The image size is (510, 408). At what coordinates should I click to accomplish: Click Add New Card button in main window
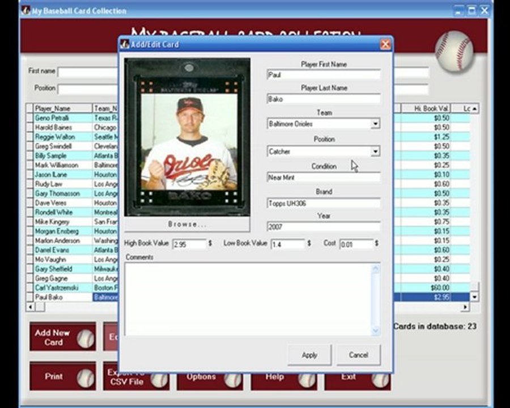click(x=63, y=337)
